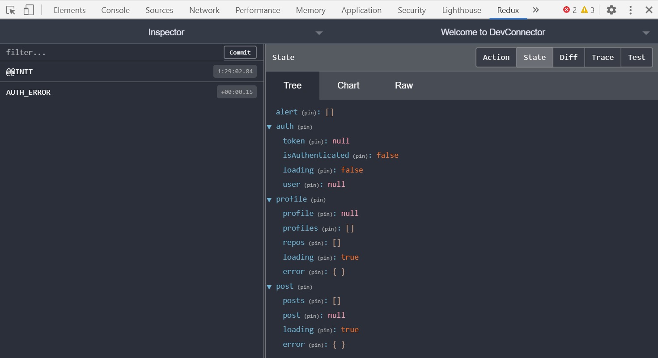The image size is (658, 358).
Task: Switch to the Action view
Action: [x=496, y=57]
